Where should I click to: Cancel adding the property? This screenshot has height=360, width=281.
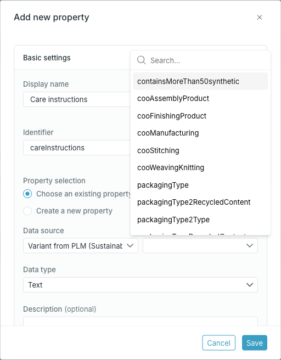[219, 343]
